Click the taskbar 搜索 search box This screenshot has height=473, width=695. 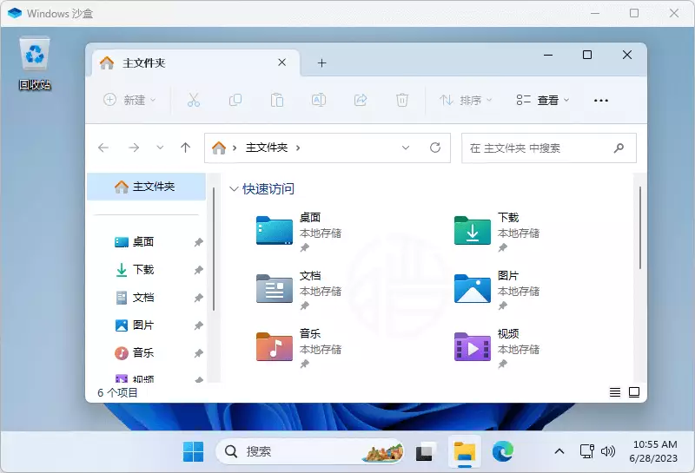click(309, 452)
